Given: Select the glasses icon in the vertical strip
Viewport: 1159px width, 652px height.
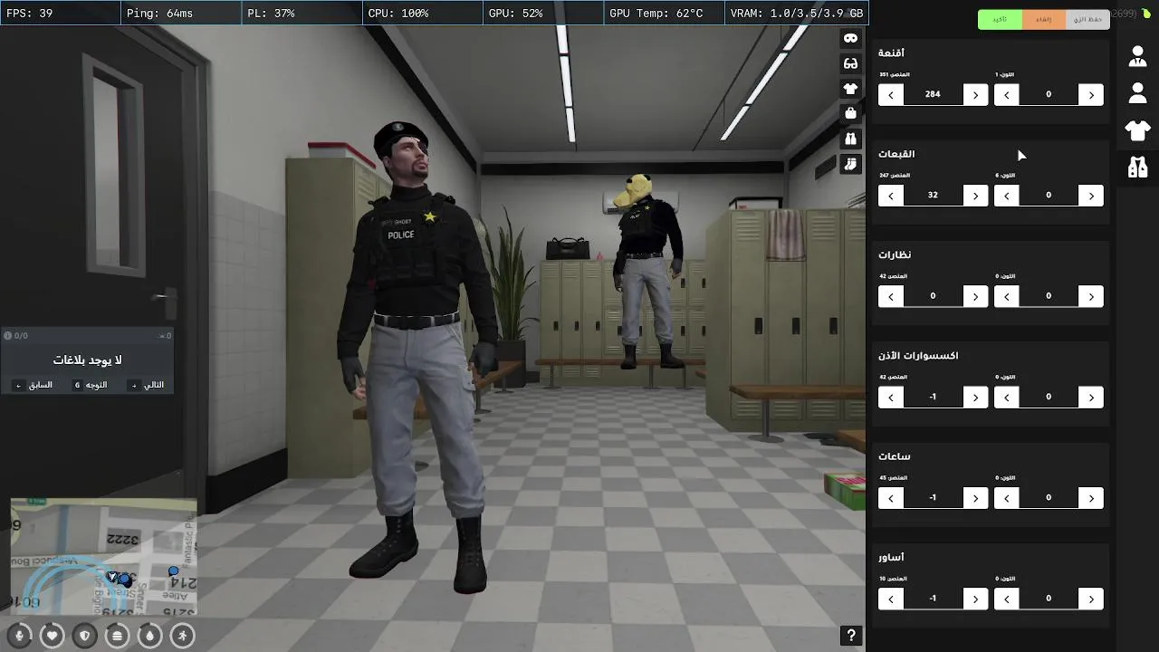Looking at the screenshot, I should pyautogui.click(x=850, y=63).
